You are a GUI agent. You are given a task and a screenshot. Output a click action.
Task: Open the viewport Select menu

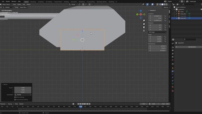19,4
